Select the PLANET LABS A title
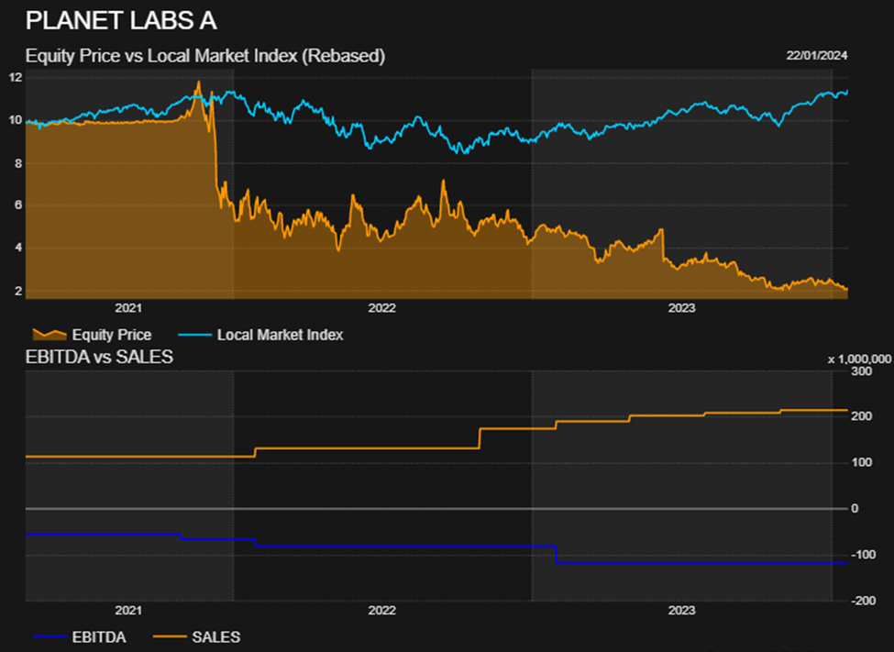The height and width of the screenshot is (652, 894). click(x=121, y=20)
